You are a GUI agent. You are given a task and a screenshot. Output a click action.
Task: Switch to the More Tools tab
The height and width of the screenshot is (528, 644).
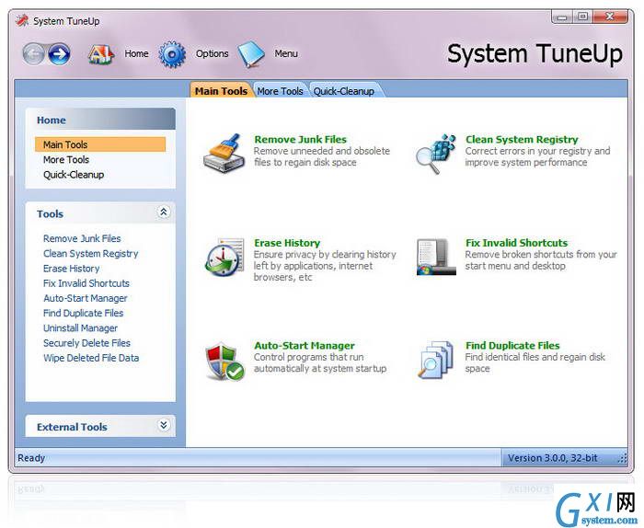(x=280, y=91)
